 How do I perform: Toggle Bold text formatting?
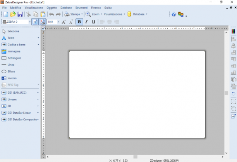click(79, 22)
